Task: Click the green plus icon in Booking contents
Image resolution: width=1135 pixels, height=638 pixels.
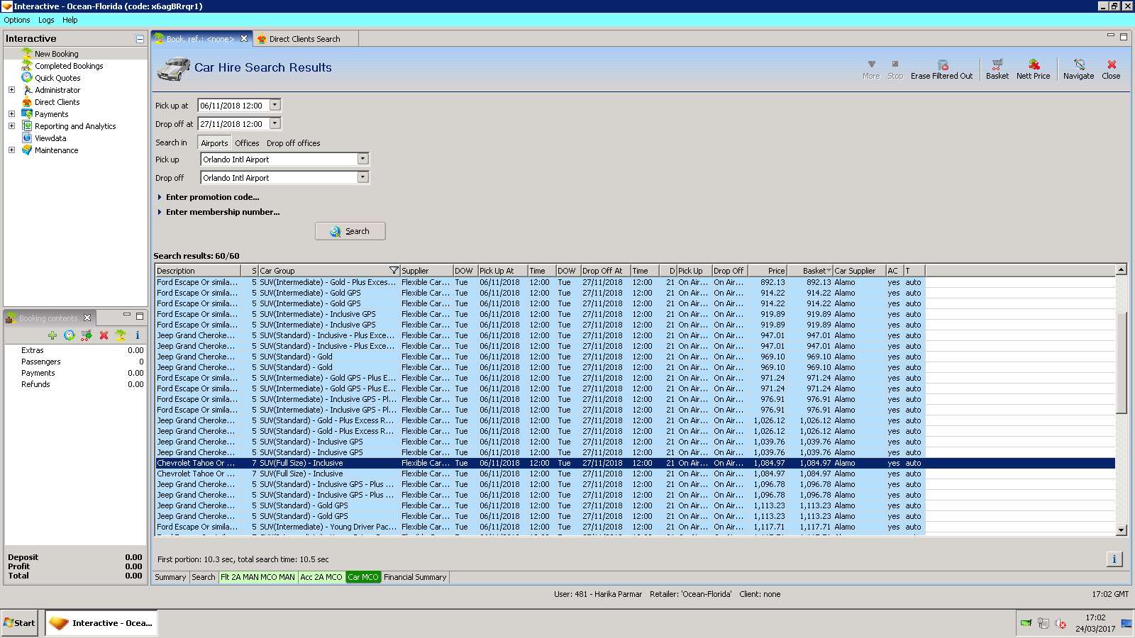Action: (x=52, y=335)
